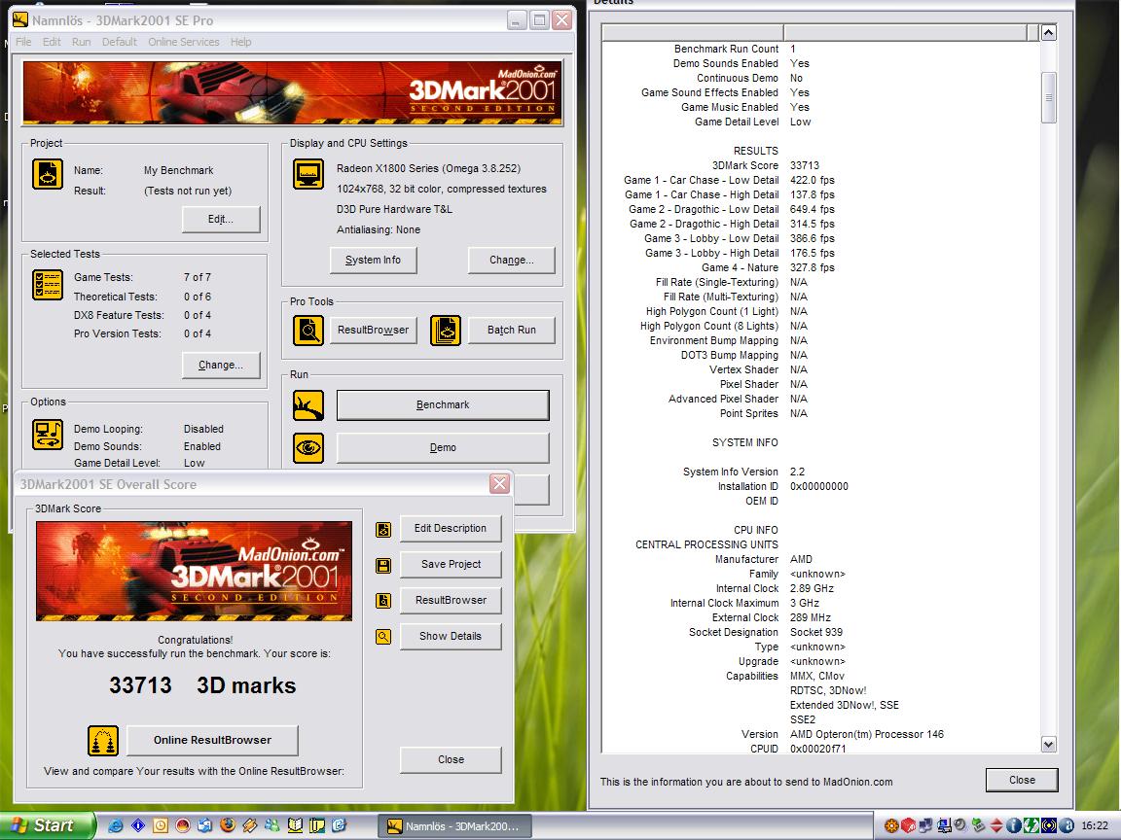Open the Winamp quick launch icon

[x=250, y=825]
